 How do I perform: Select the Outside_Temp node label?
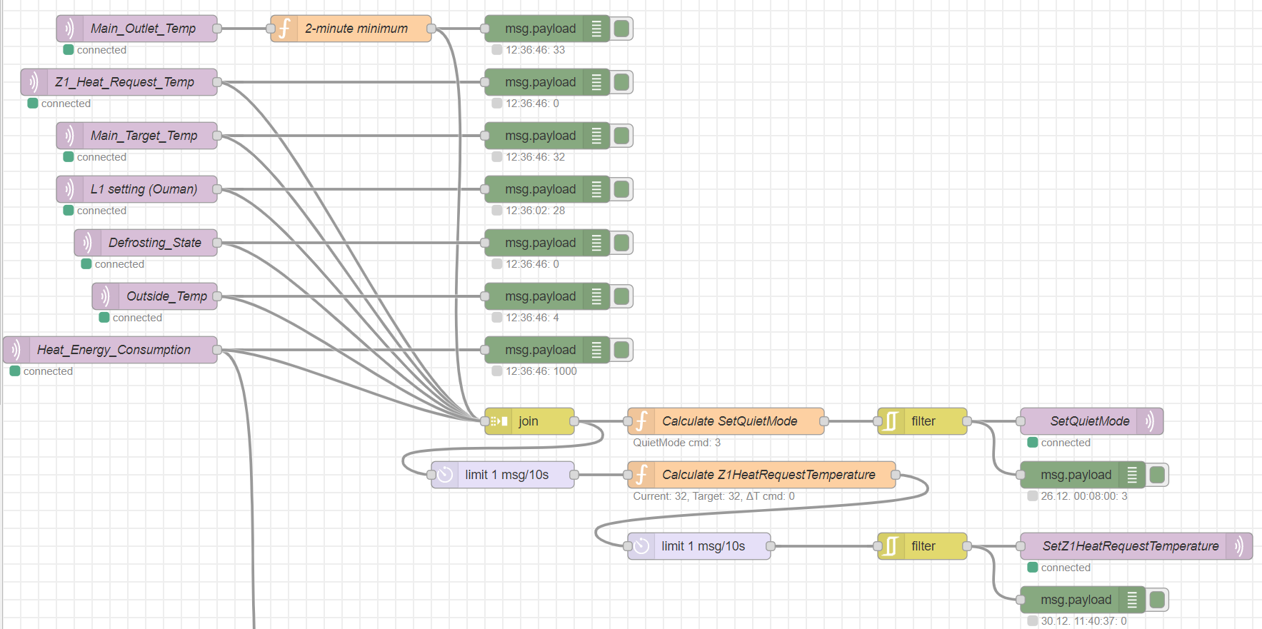point(166,296)
